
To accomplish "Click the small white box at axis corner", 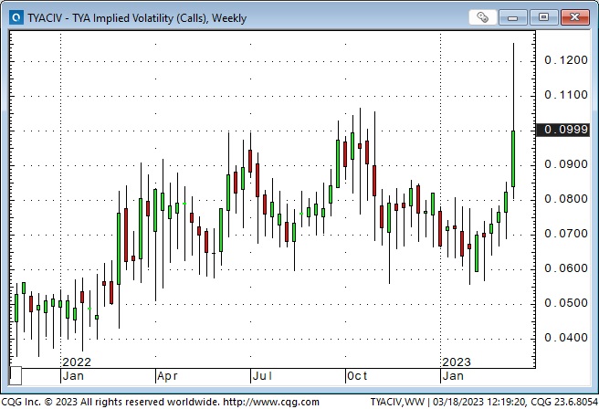I will point(16,376).
